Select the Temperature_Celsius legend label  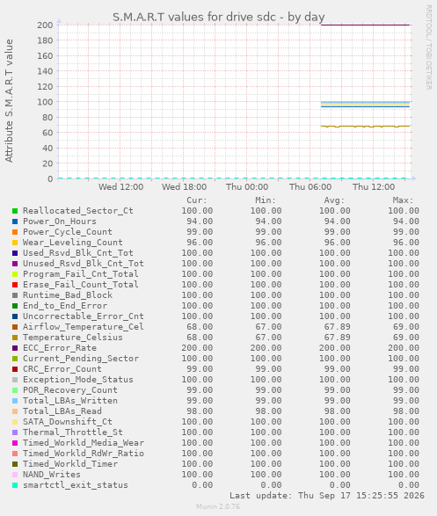(x=73, y=338)
